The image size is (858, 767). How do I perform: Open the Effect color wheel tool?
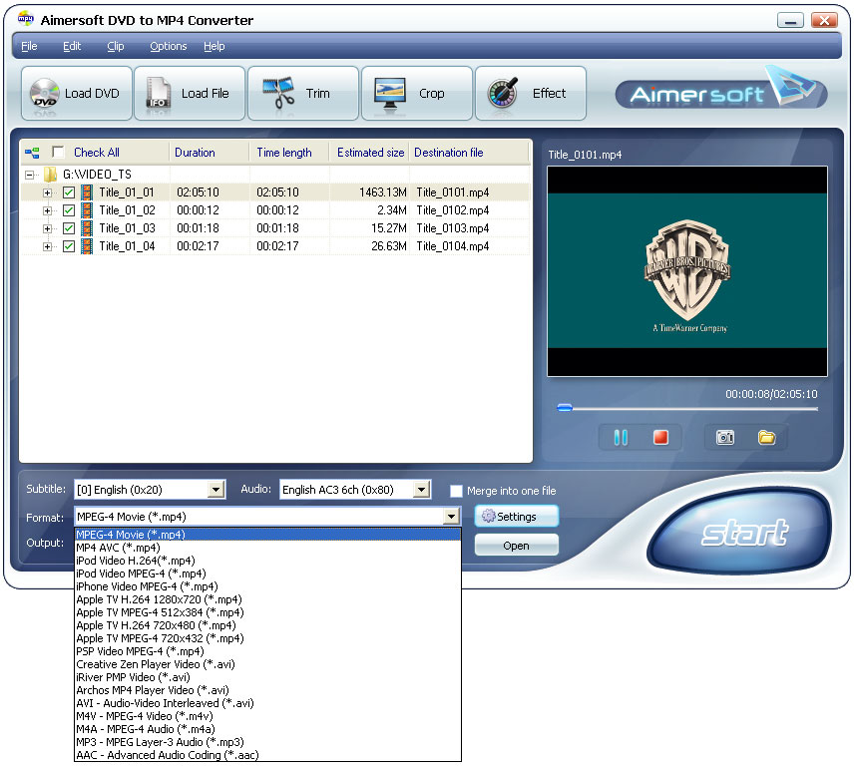502,93
